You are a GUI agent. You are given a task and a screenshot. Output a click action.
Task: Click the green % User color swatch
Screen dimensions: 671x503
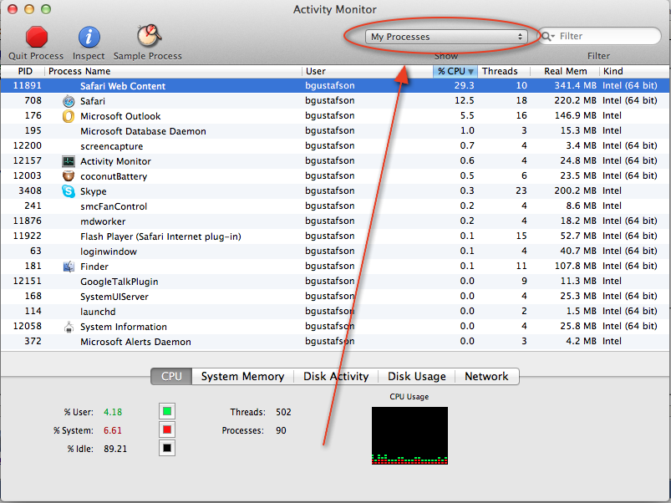pyautogui.click(x=167, y=411)
